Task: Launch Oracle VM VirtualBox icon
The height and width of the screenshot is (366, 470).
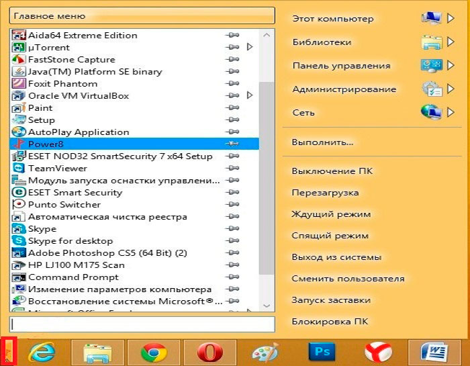Action: 19,95
